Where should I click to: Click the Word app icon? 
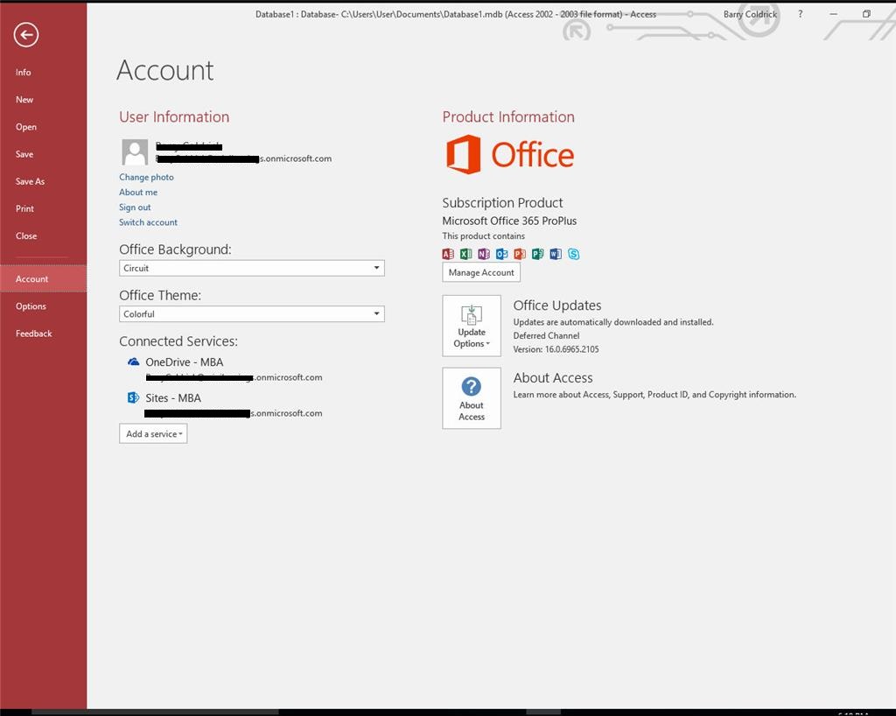556,255
